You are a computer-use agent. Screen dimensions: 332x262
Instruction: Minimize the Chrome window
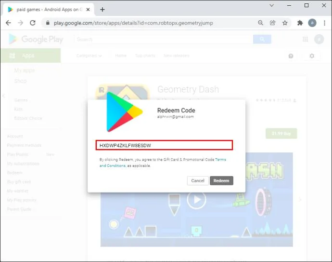289,5
